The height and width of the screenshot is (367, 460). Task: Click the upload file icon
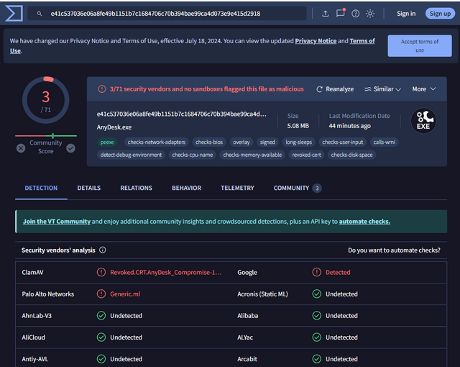325,14
